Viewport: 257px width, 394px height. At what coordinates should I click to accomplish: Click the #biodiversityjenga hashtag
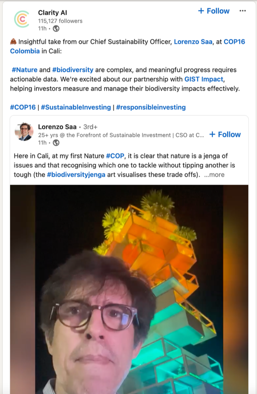pos(76,175)
